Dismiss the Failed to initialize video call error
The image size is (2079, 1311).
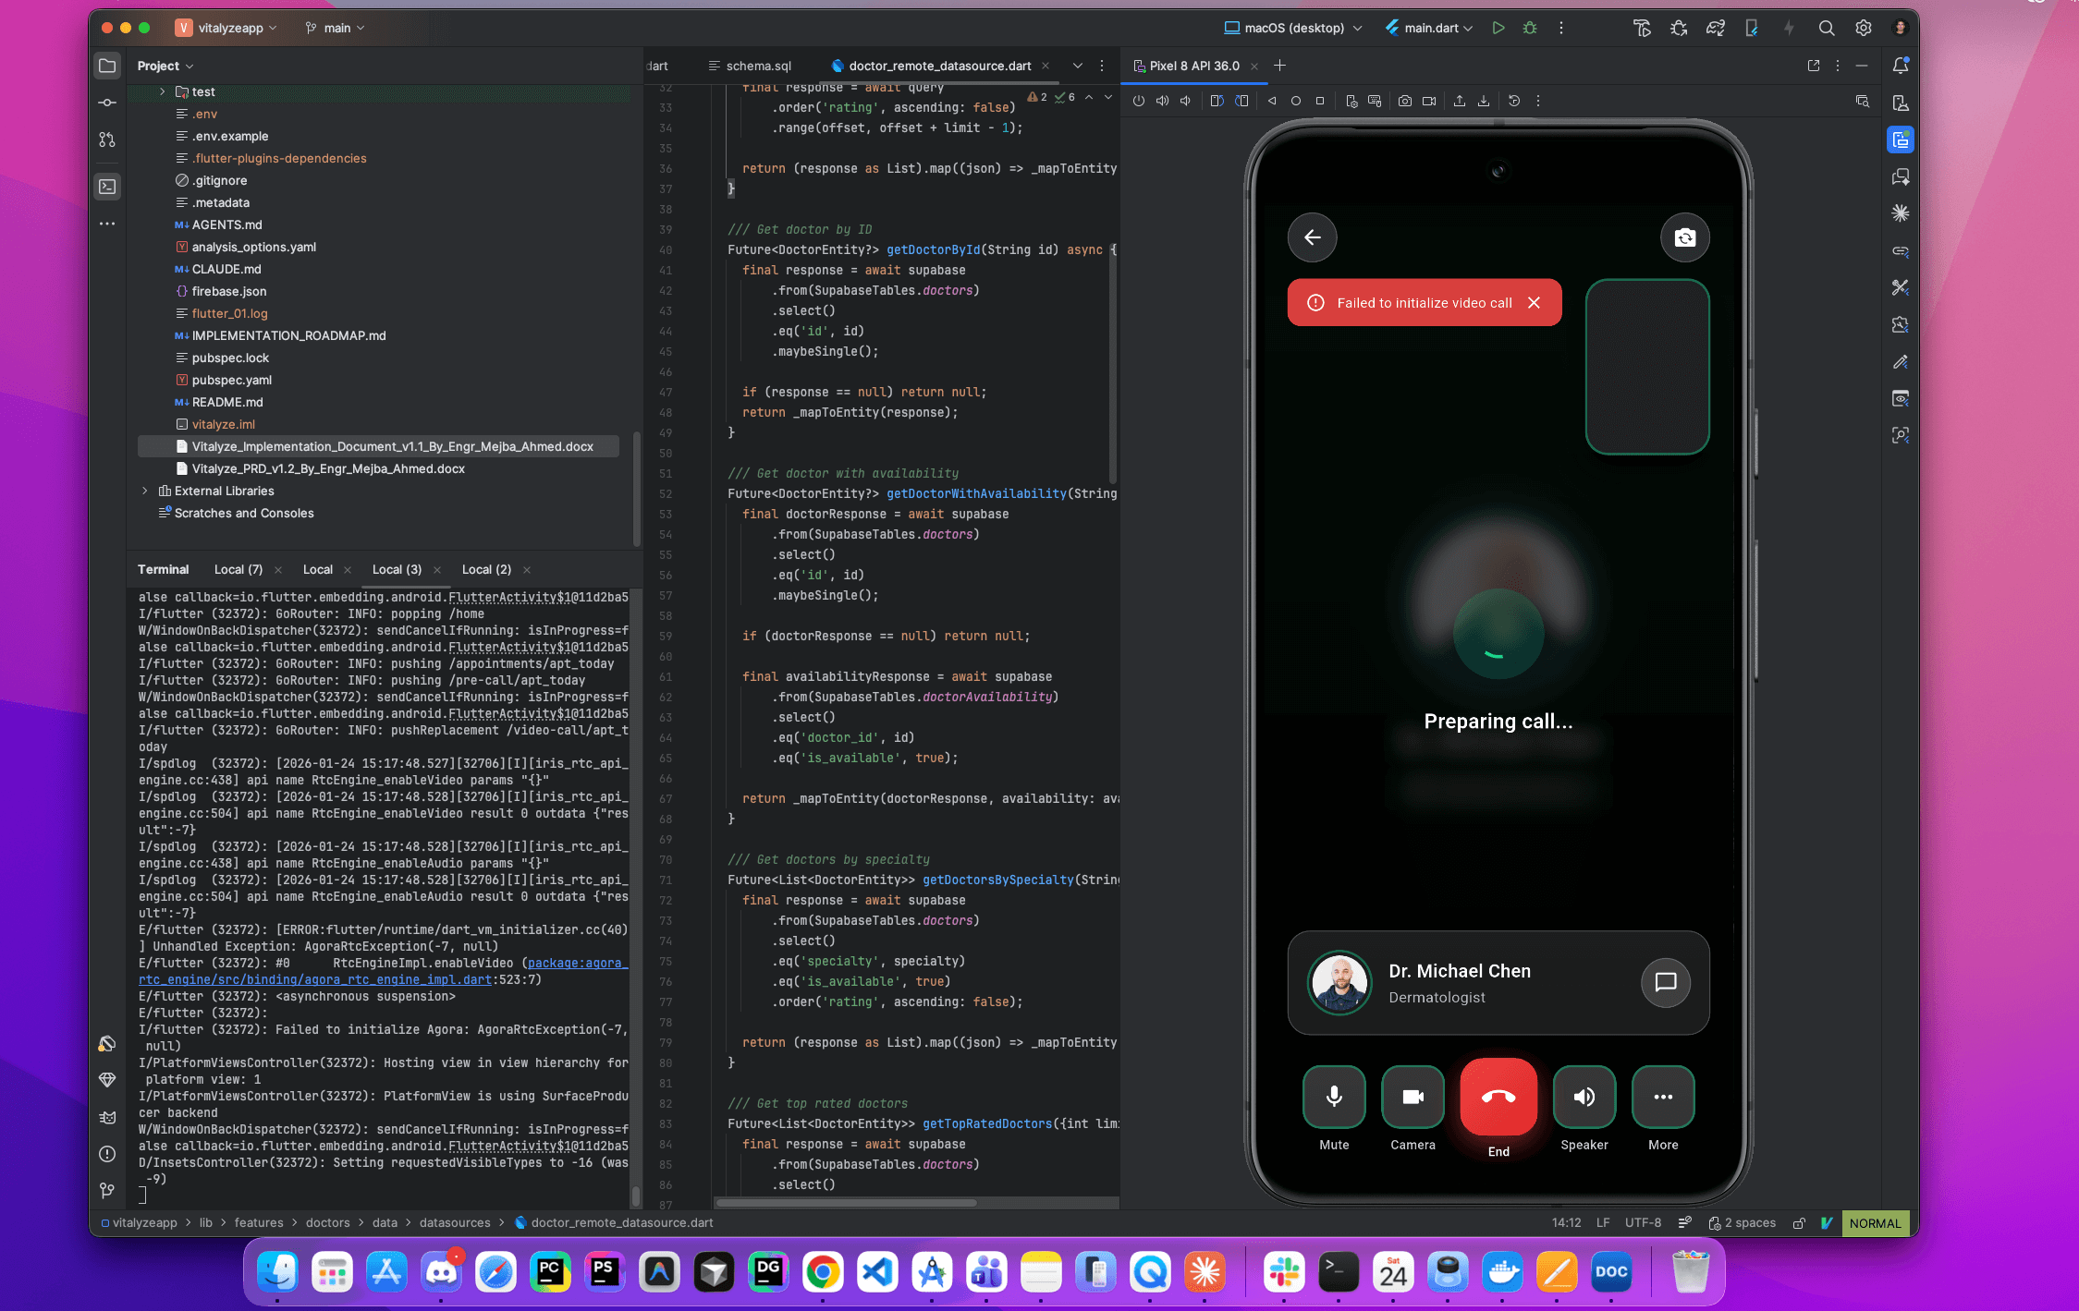click(x=1534, y=302)
